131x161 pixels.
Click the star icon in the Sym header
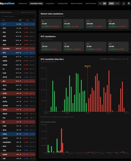click(1, 20)
